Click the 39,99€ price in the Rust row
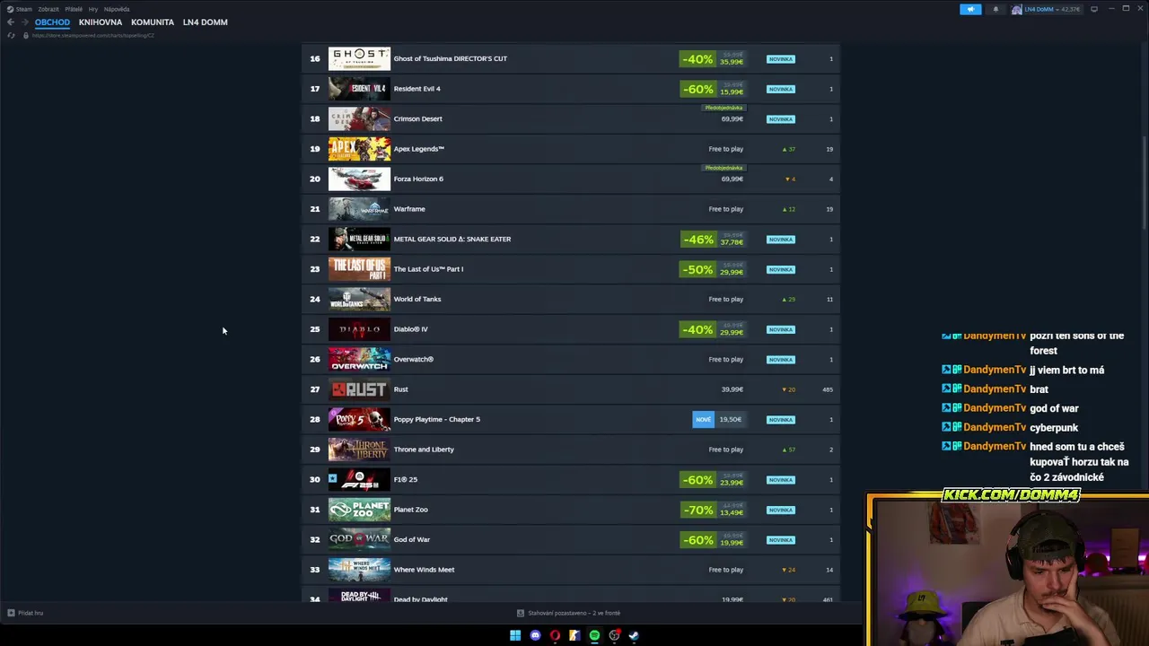The height and width of the screenshot is (646, 1149). [732, 389]
